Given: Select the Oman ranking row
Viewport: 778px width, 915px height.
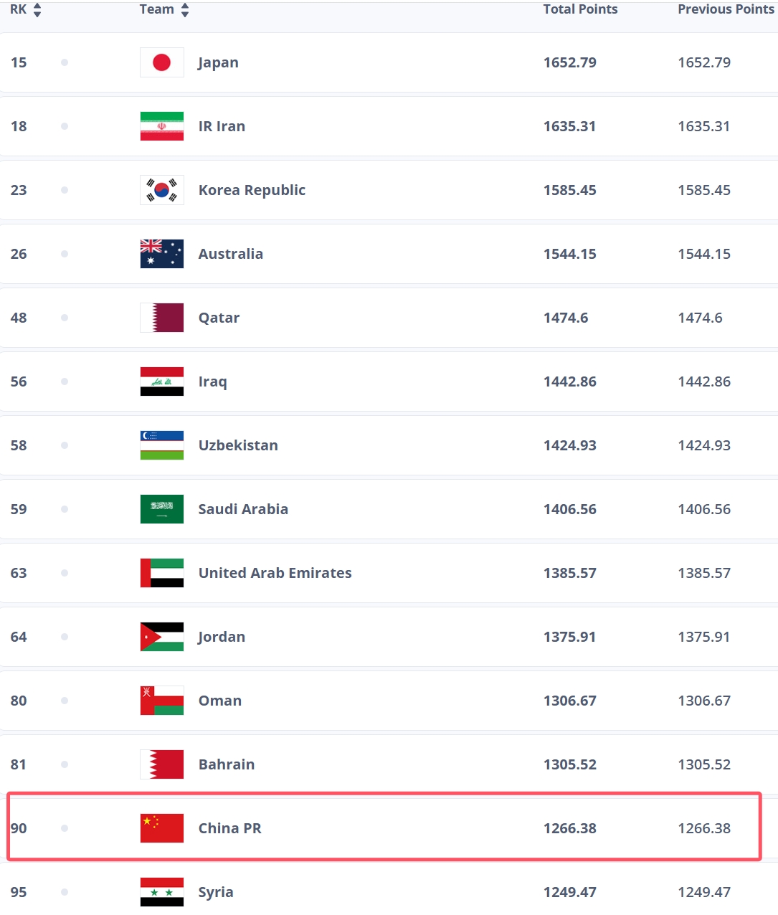Looking at the screenshot, I should tap(387, 701).
